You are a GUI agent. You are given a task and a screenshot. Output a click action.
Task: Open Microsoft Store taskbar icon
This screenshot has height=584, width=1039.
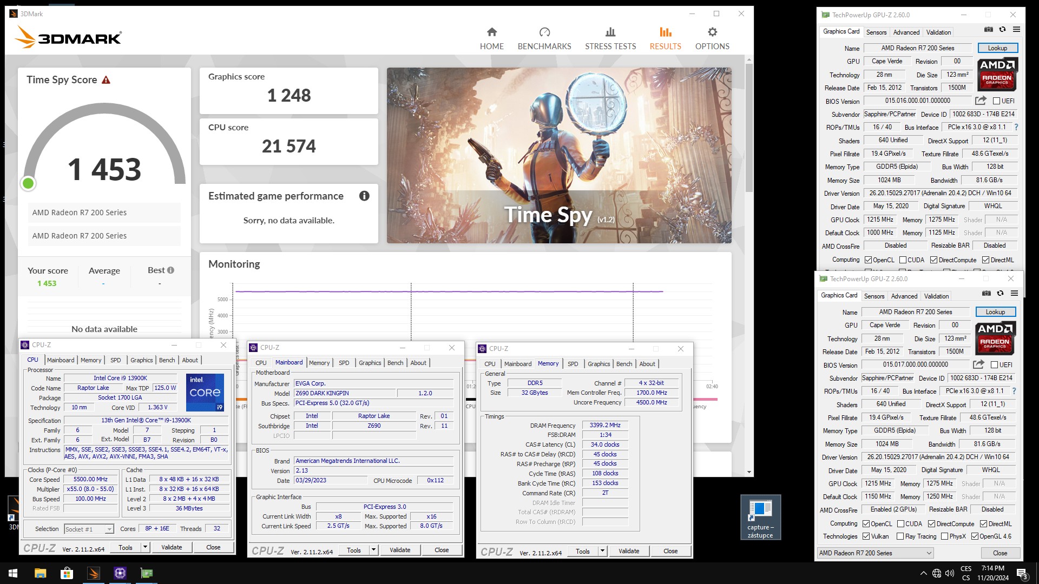click(x=67, y=573)
